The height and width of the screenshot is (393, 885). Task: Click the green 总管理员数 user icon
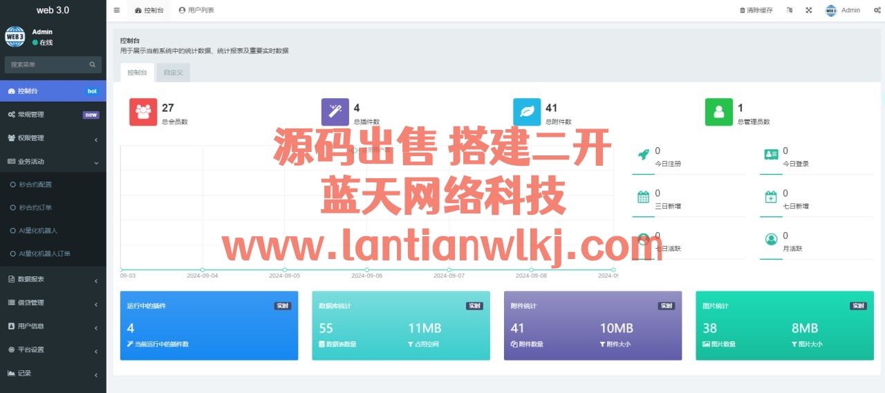(x=718, y=112)
